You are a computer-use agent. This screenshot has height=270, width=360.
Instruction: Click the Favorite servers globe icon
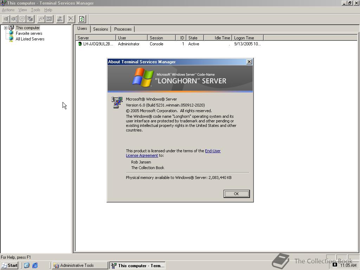[11, 33]
